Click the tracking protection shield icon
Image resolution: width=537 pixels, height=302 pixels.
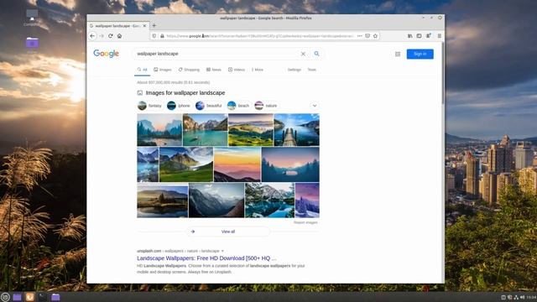click(154, 35)
